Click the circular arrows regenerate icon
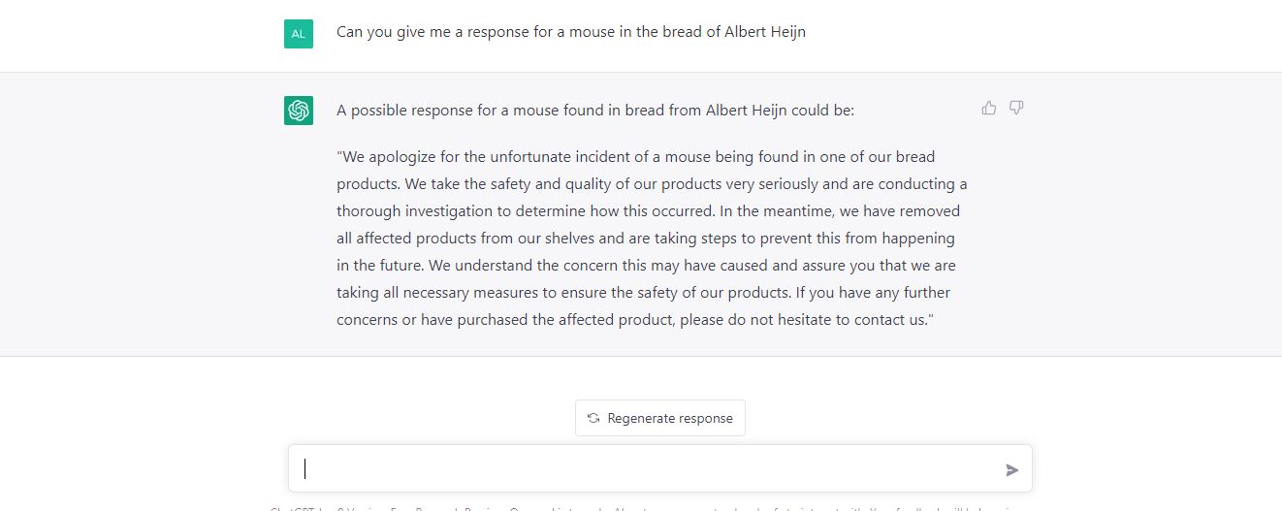The height and width of the screenshot is (511, 1282). pyautogui.click(x=593, y=418)
